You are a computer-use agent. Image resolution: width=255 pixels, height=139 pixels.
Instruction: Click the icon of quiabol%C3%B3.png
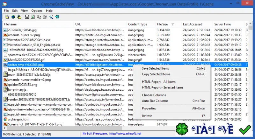click(x=5, y=85)
